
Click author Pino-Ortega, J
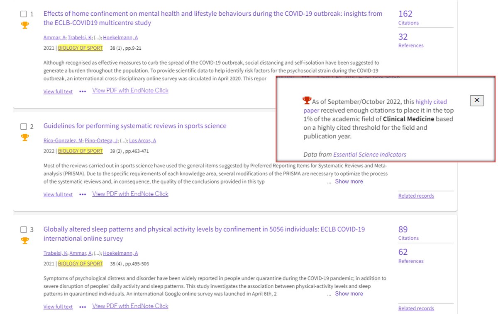(101, 141)
